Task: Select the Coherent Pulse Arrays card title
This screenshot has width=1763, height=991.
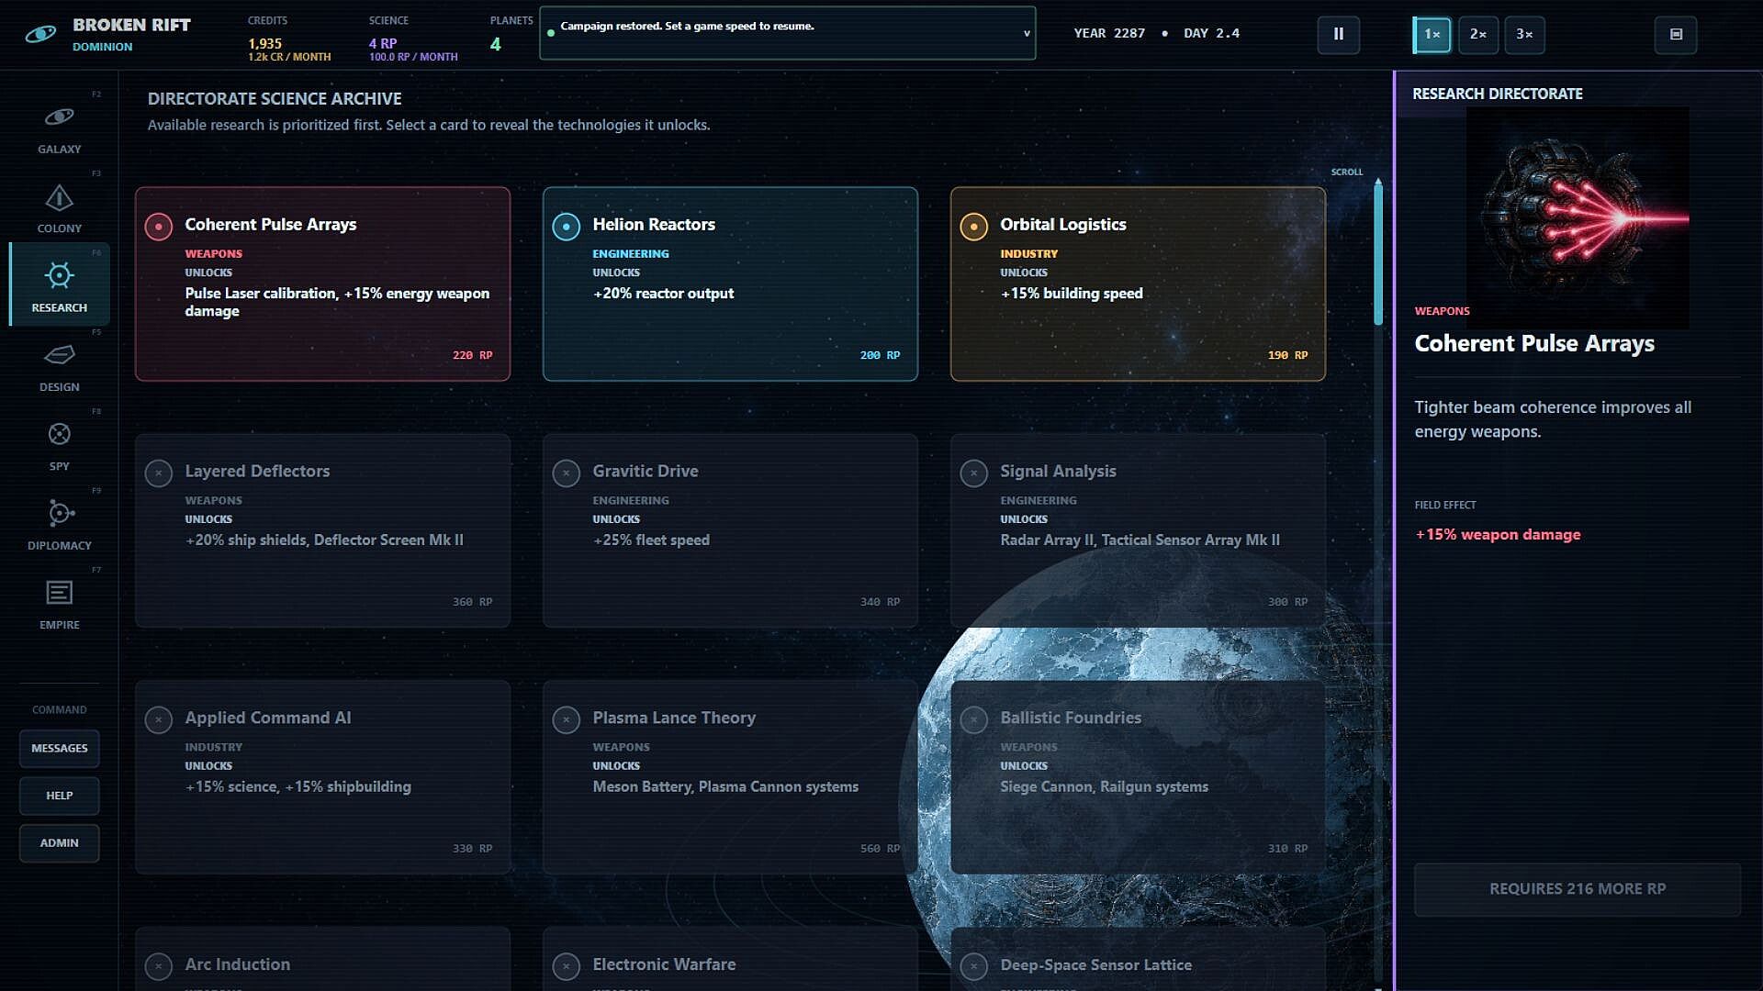Action: tap(270, 224)
